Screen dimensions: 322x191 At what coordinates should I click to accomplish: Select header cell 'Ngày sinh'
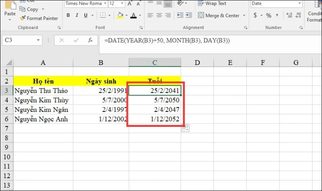coord(101,81)
